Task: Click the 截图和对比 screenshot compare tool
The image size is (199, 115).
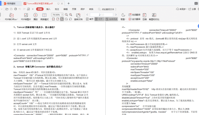Action: point(154,17)
